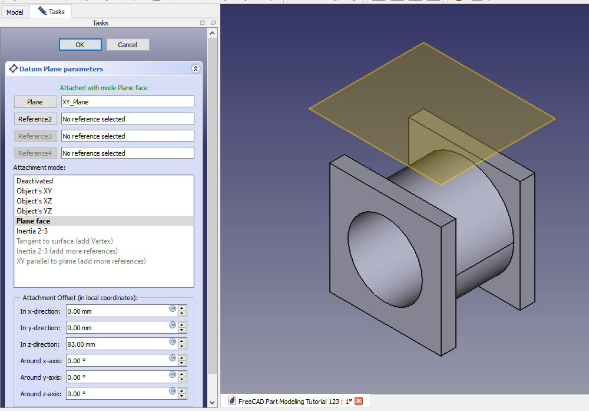Open expression editor for x-direction offset
Screen dimensions: 589x411
[x=173, y=308]
